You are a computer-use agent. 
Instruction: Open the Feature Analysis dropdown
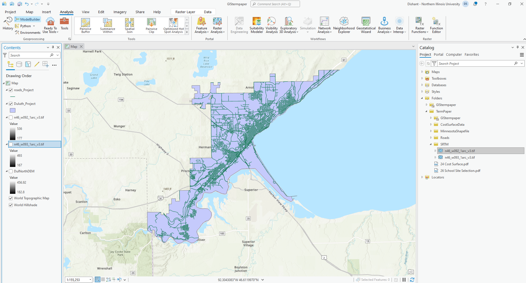click(202, 25)
